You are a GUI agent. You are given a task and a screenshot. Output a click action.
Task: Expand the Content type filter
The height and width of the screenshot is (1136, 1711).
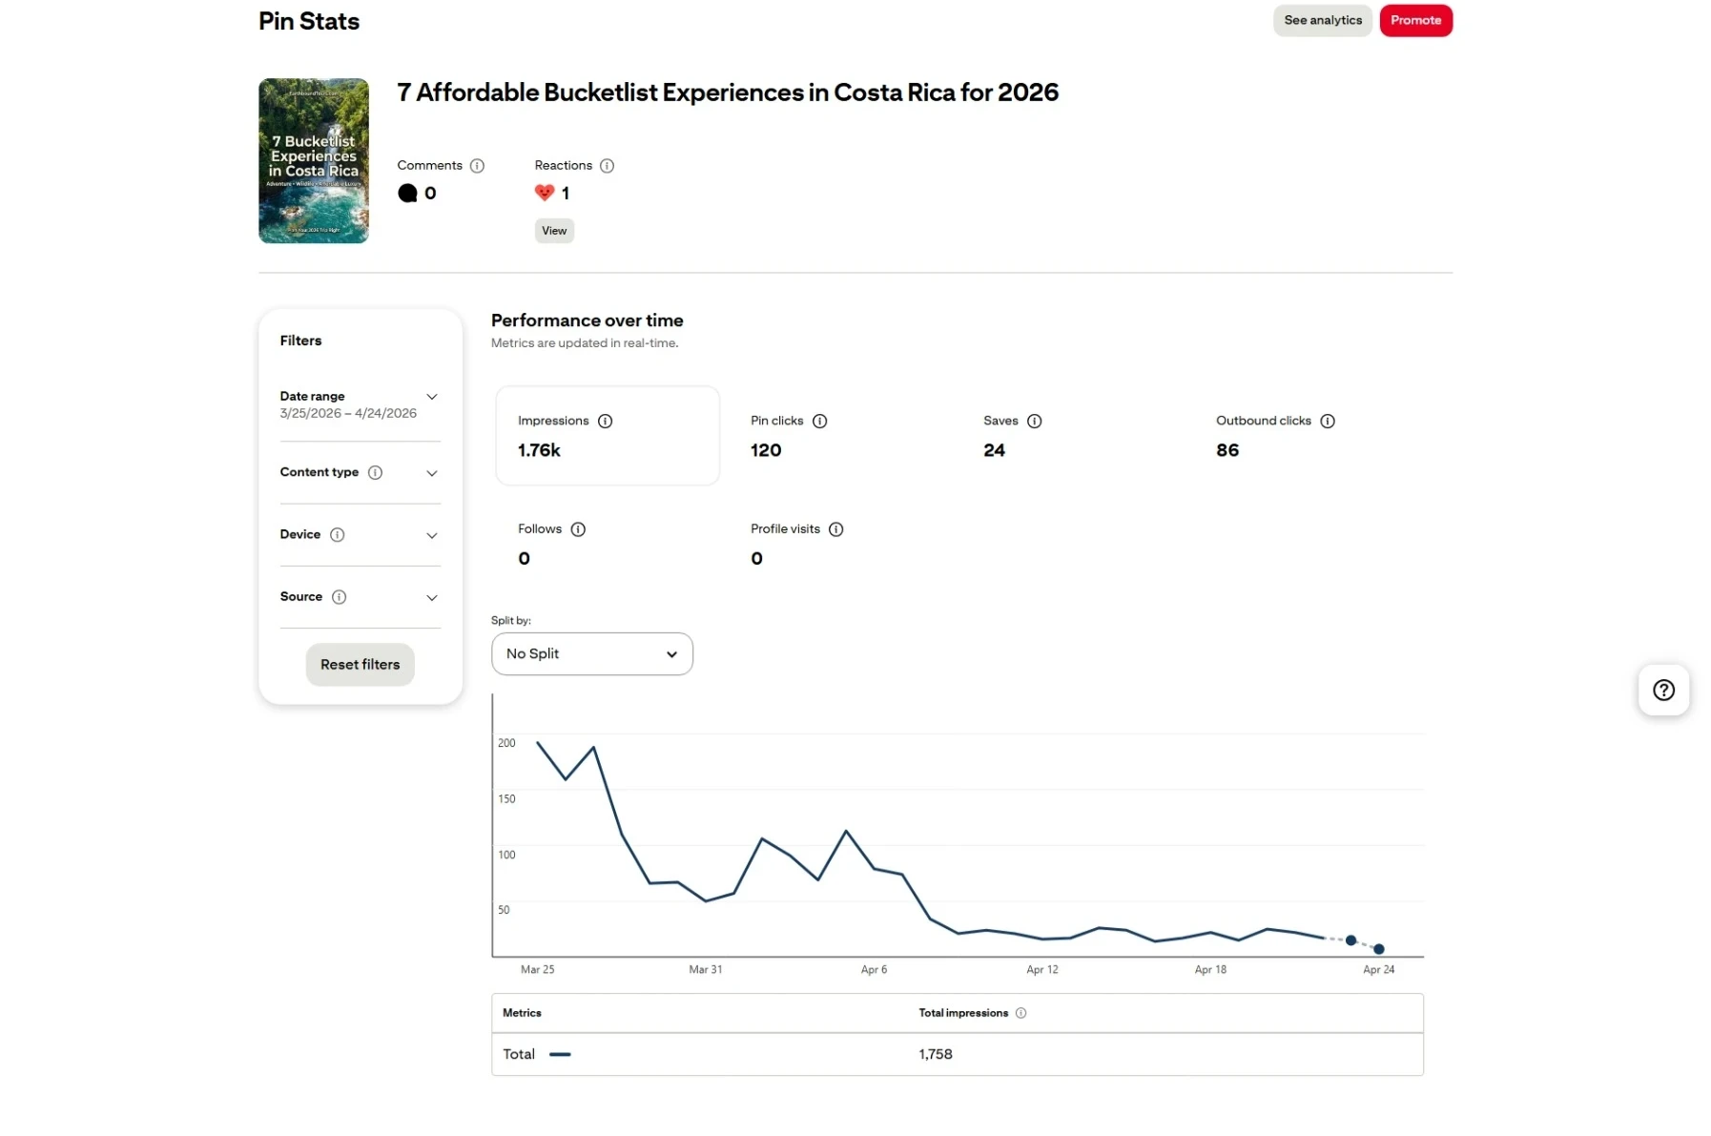coord(431,473)
